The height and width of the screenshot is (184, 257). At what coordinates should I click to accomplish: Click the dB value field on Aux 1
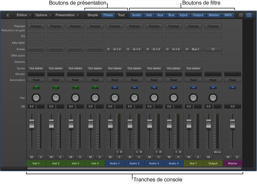point(189,106)
